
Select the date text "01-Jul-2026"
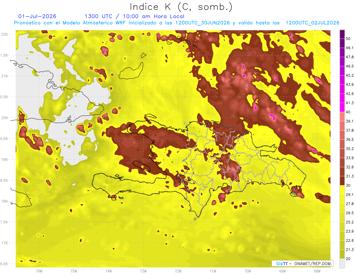(37, 16)
